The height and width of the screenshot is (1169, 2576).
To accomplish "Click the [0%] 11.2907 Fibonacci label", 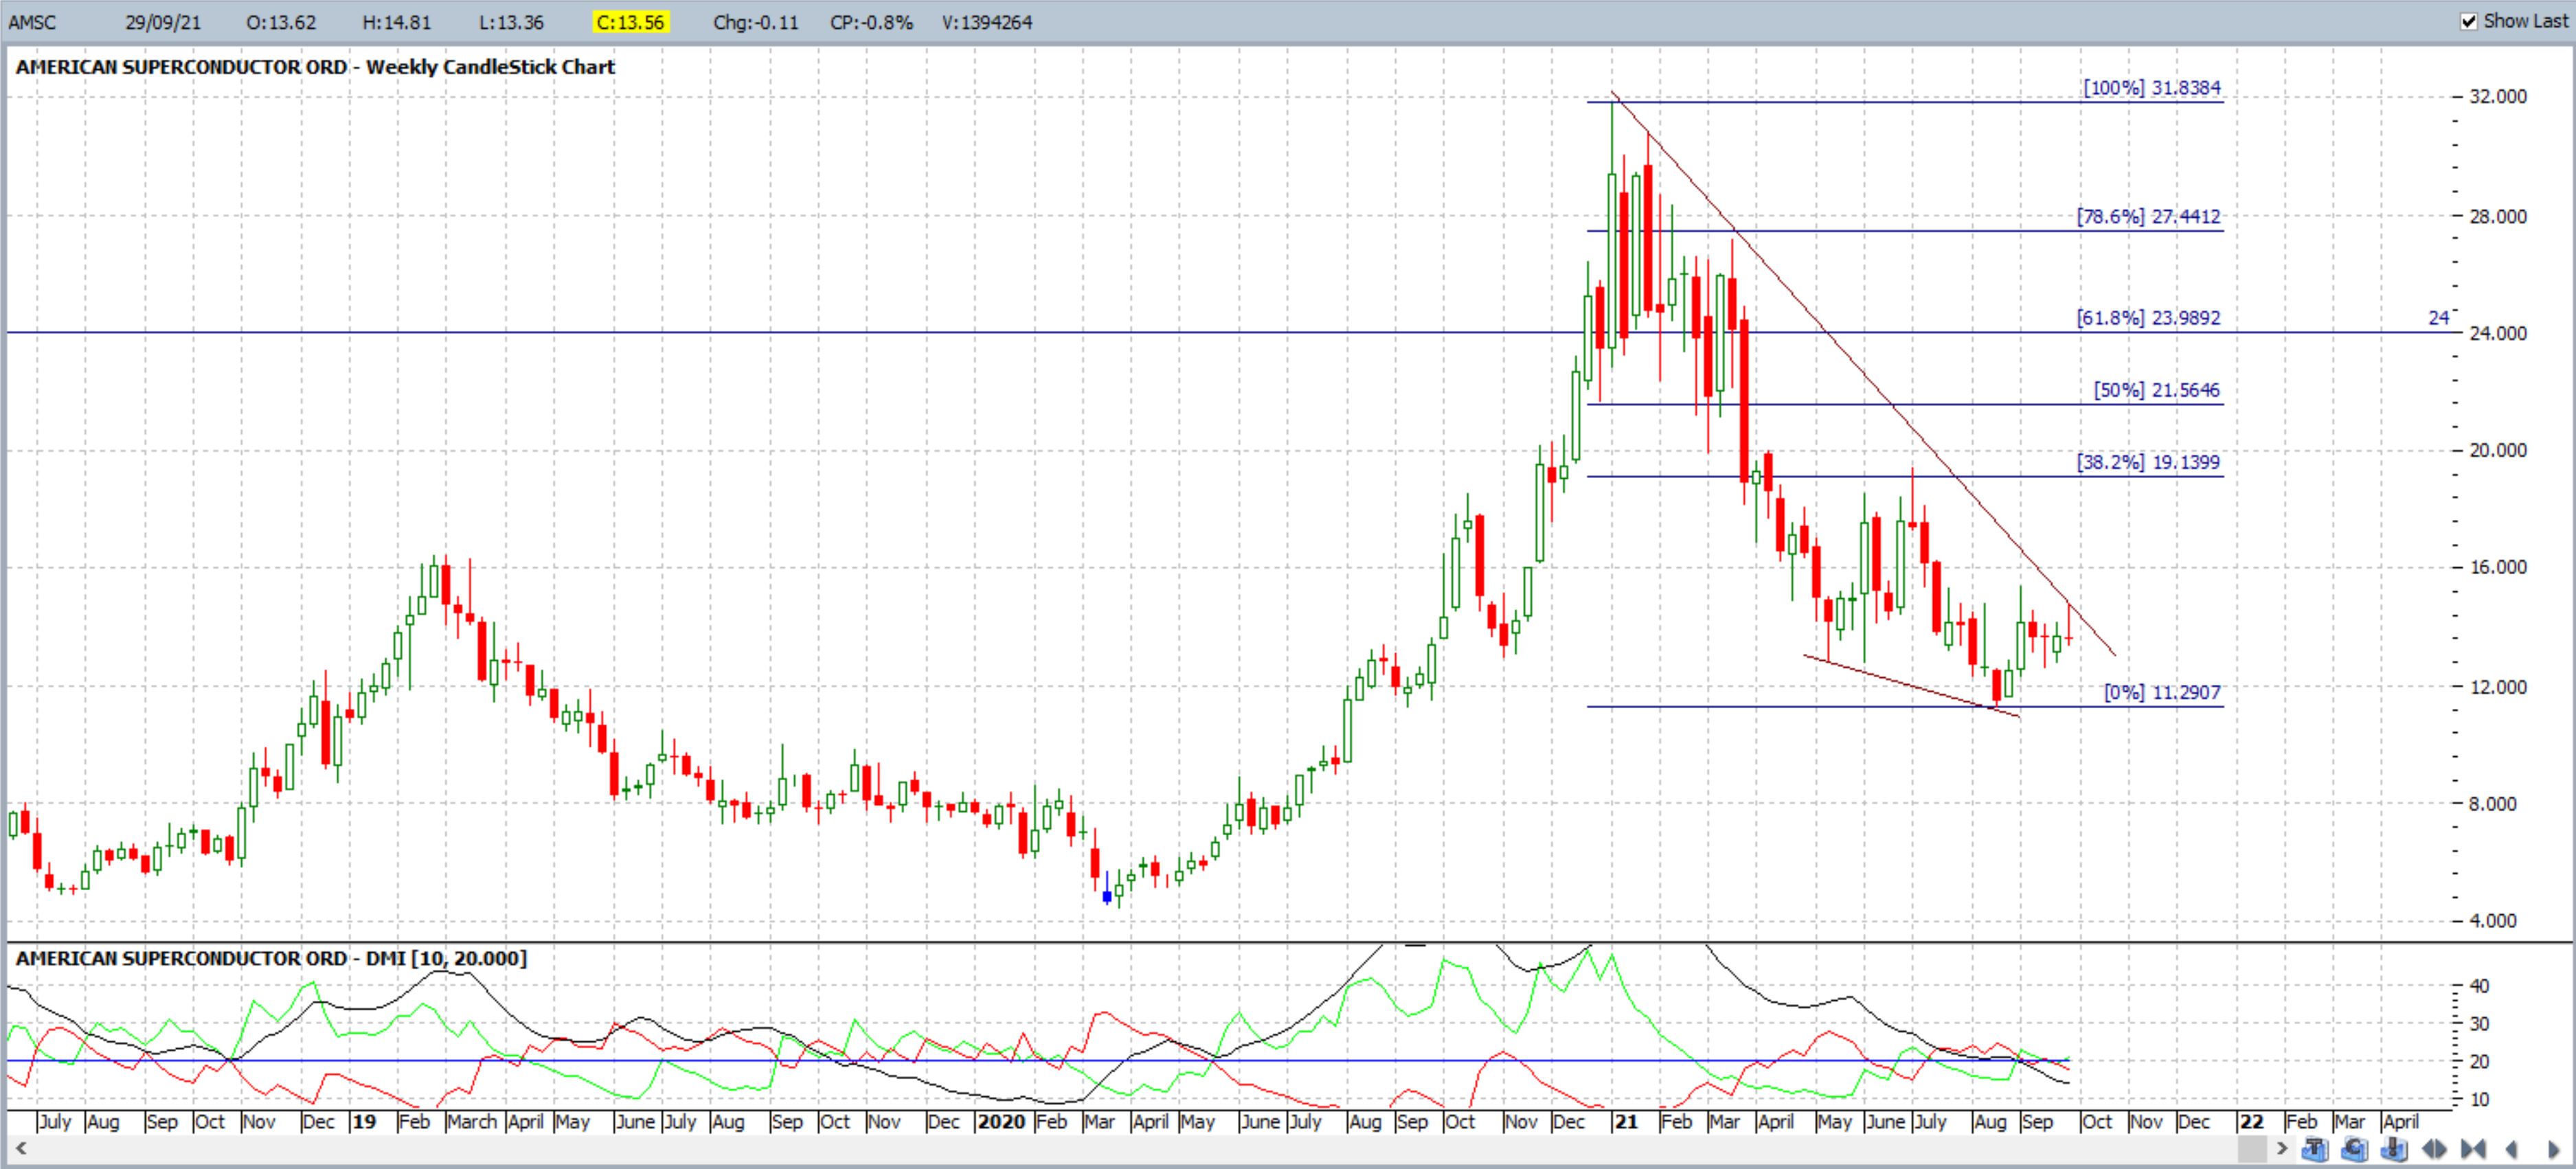I will [2163, 692].
